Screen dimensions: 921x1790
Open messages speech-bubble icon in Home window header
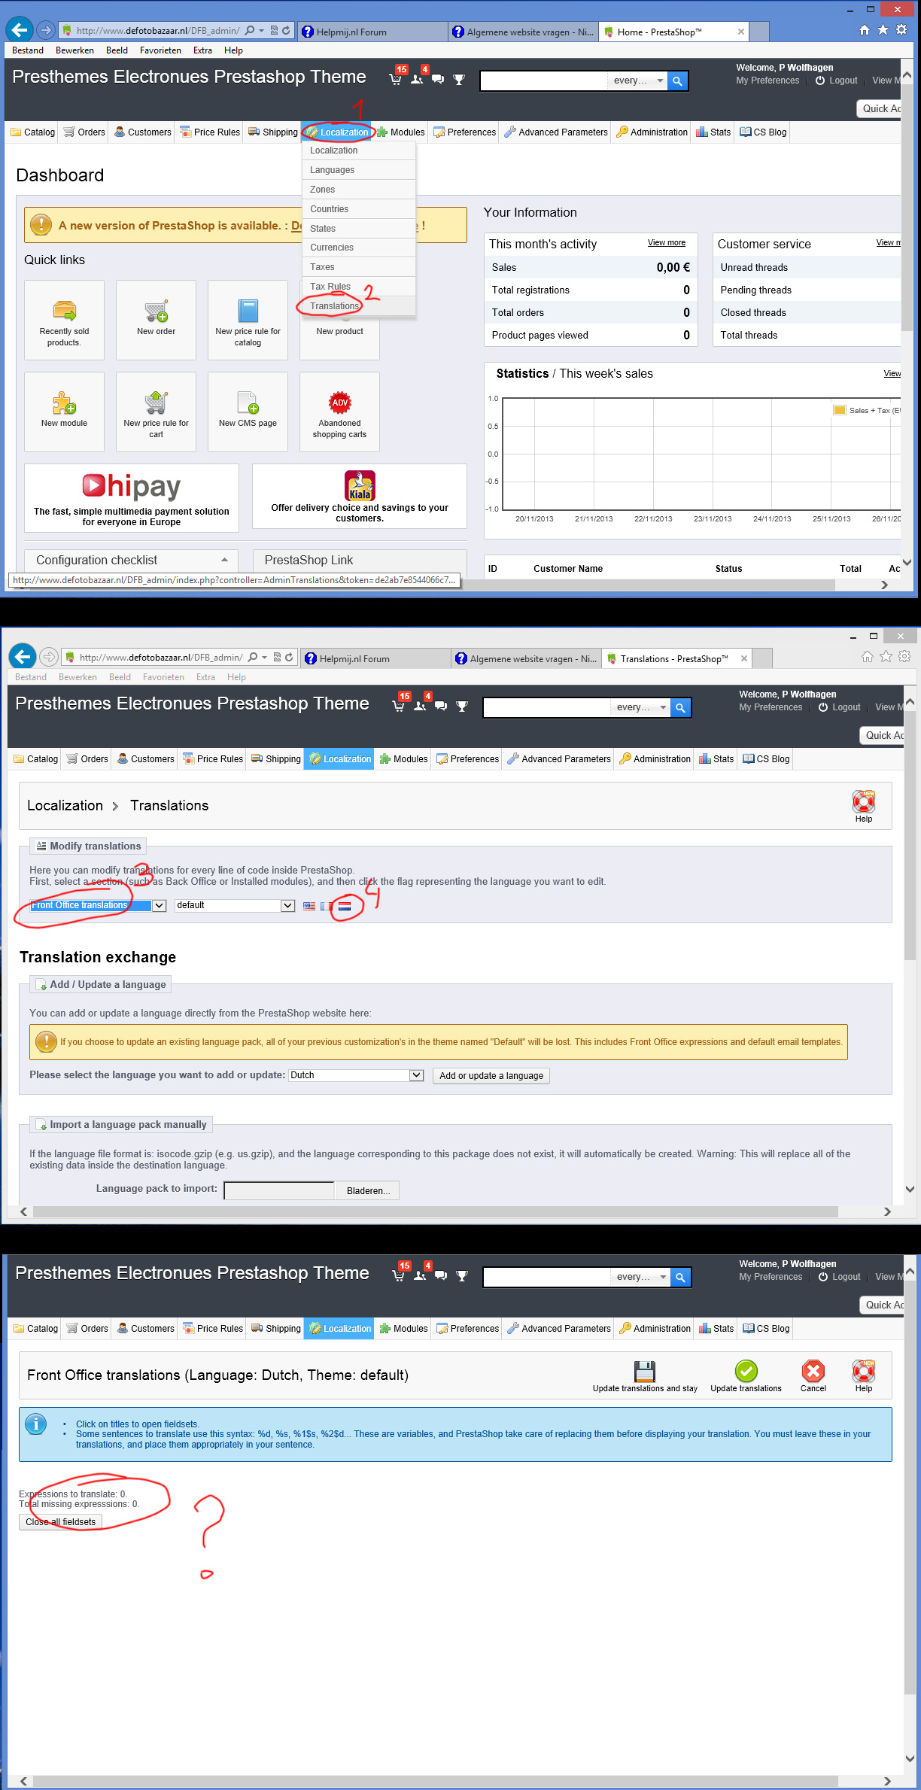437,79
